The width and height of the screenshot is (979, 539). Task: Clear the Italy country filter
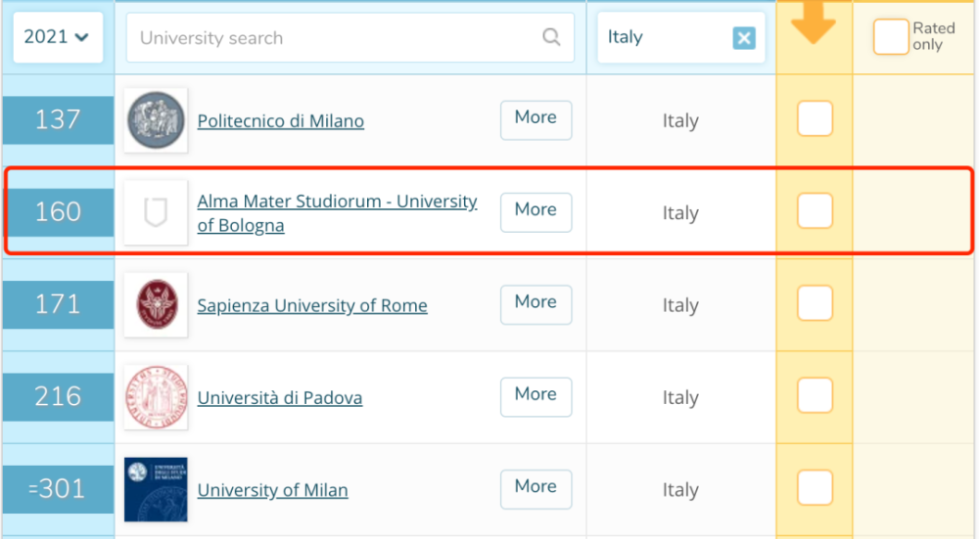[x=744, y=38]
